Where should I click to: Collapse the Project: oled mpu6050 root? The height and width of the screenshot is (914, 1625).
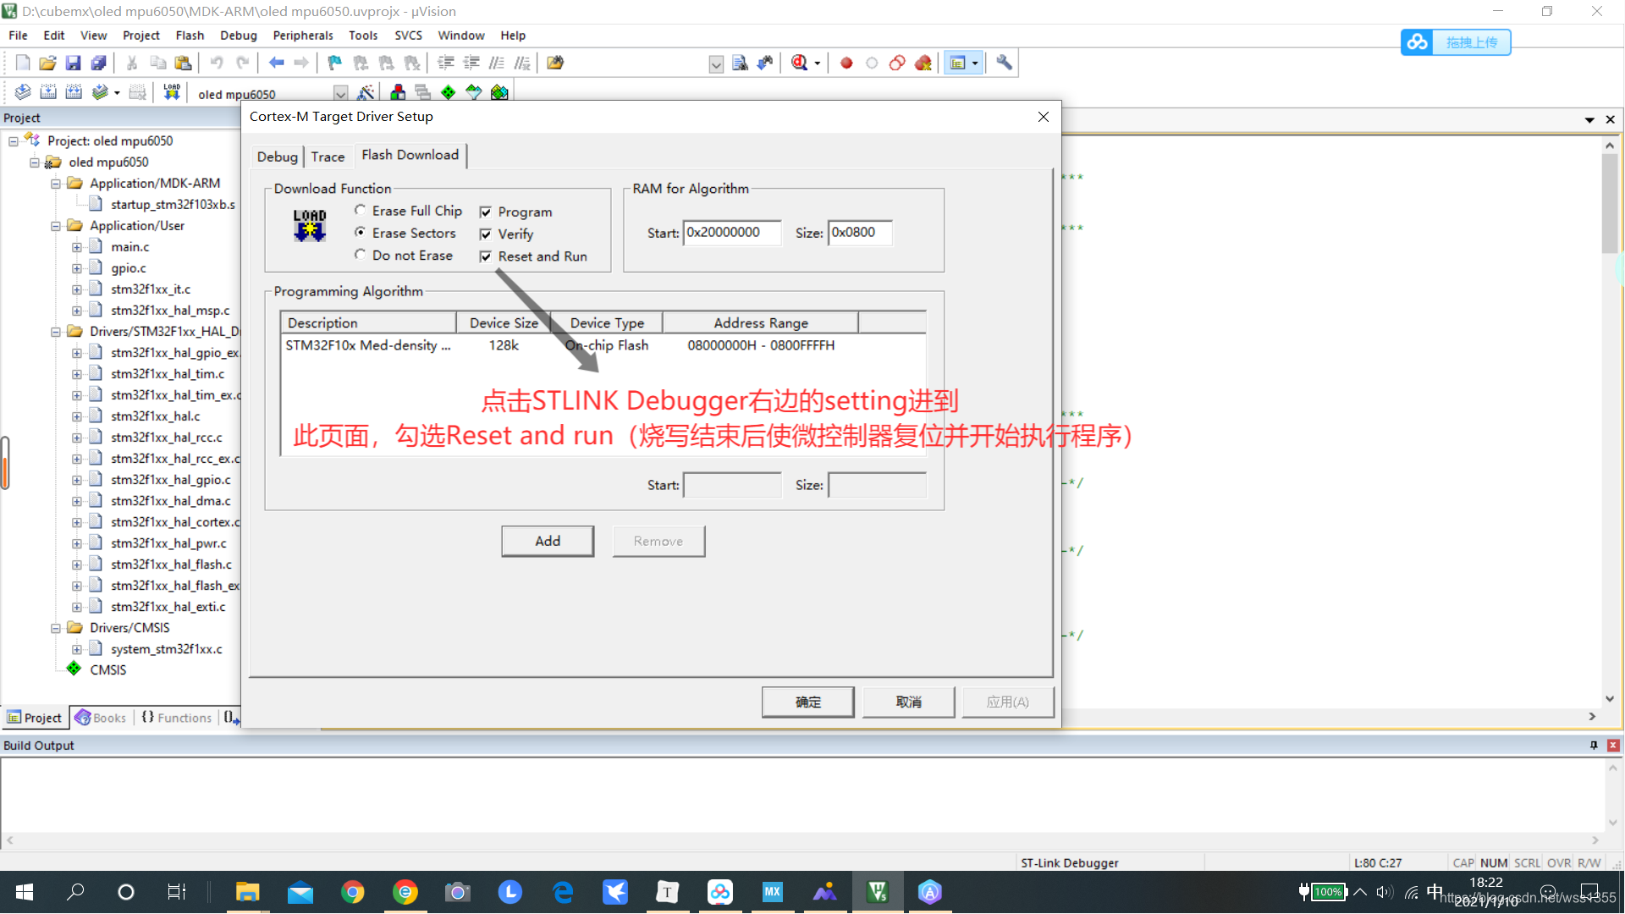[14, 140]
